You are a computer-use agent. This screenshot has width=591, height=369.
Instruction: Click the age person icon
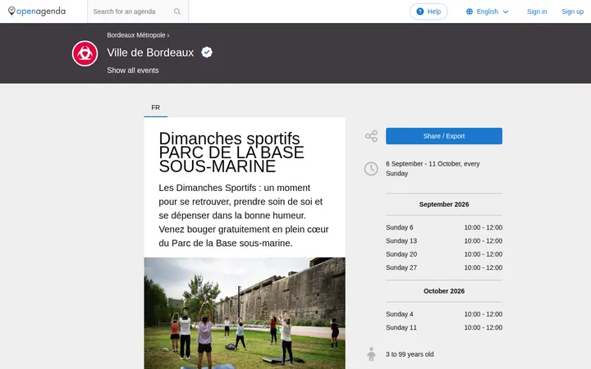[371, 354]
